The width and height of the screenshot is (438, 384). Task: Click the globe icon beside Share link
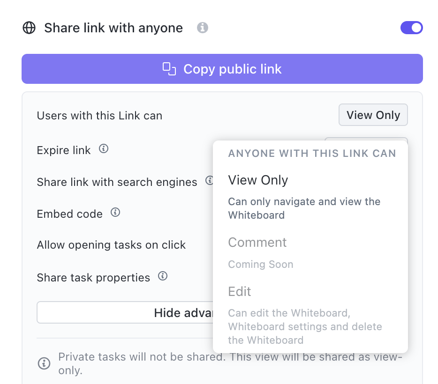tap(29, 28)
